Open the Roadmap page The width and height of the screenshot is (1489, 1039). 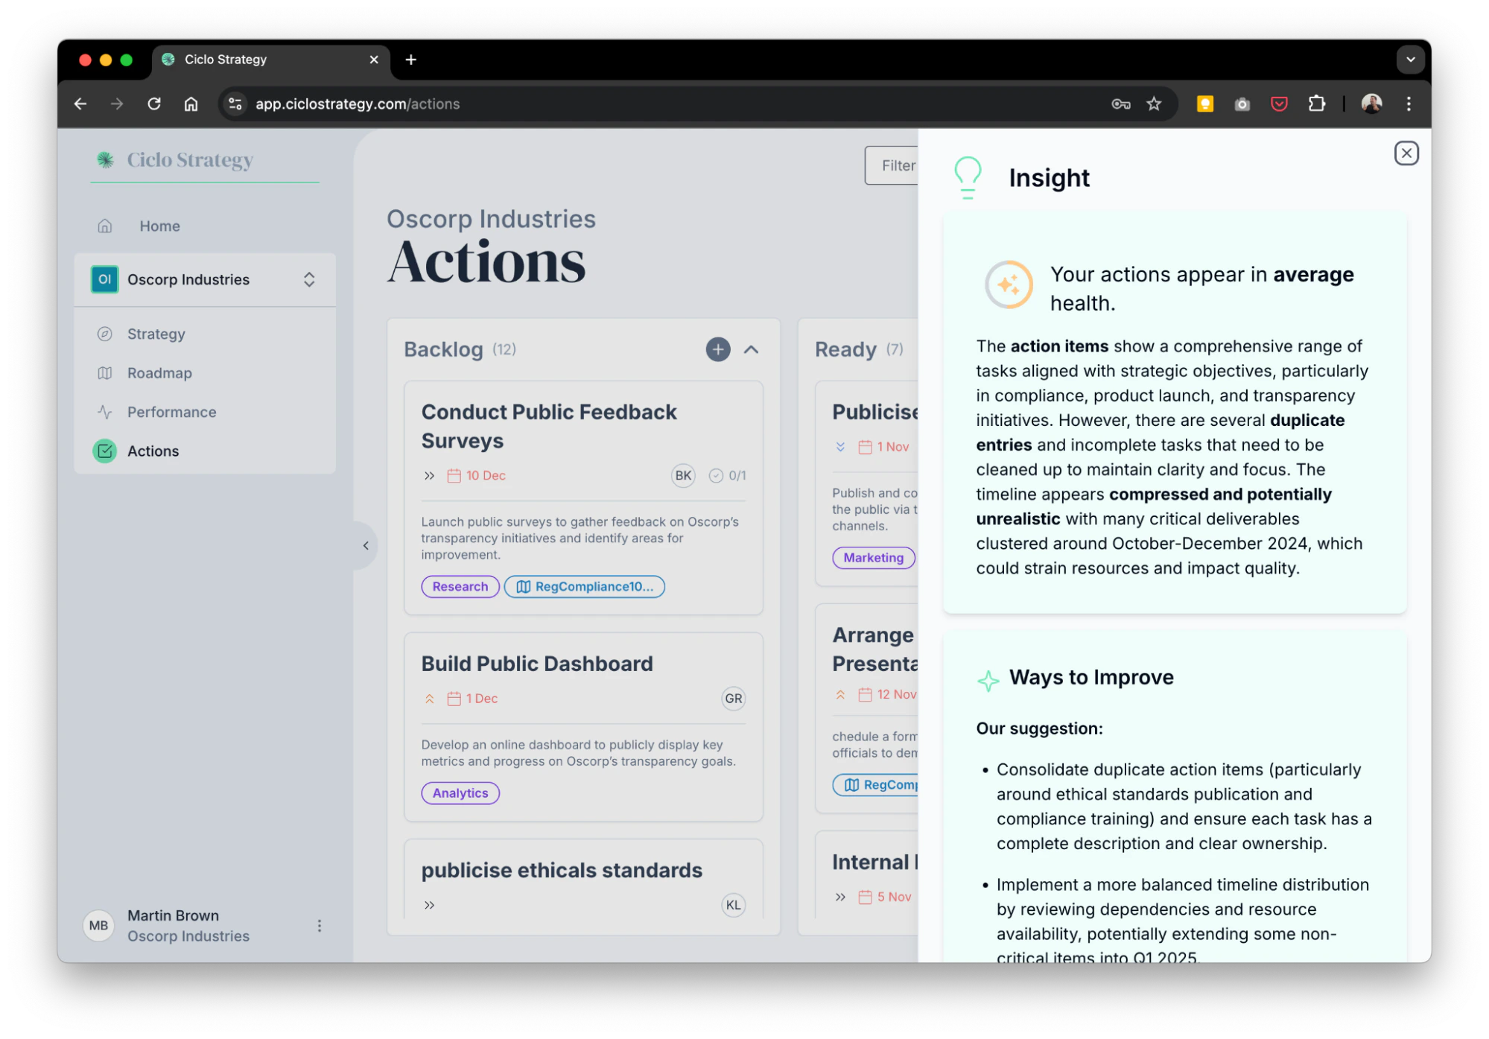(x=159, y=373)
